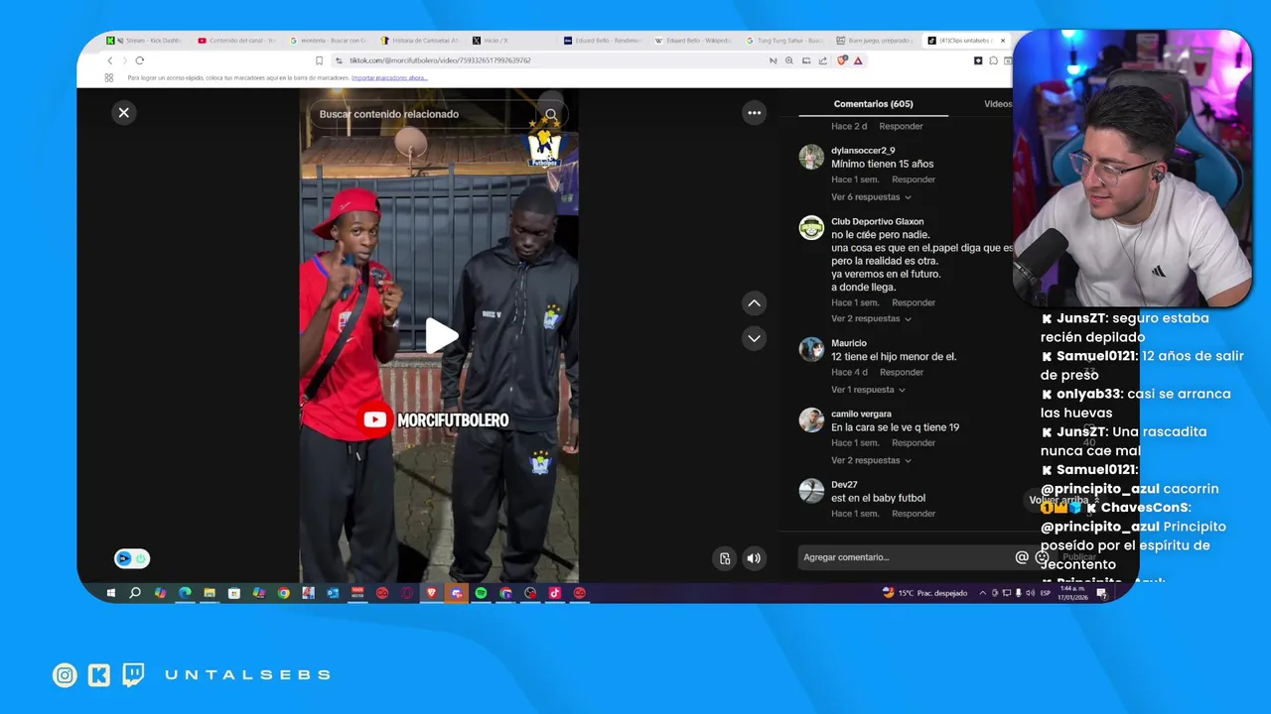Insert mention with the @ icon
This screenshot has height=714, width=1271.
[x=1021, y=557]
